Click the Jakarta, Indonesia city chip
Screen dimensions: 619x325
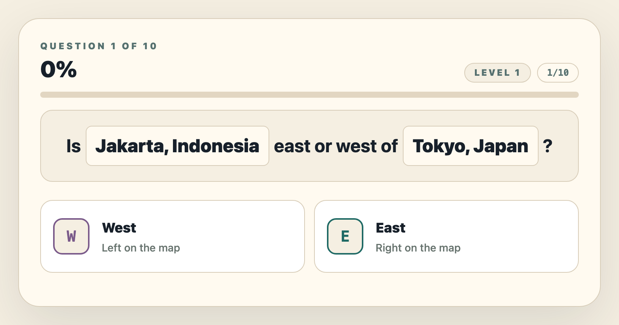[x=178, y=146]
